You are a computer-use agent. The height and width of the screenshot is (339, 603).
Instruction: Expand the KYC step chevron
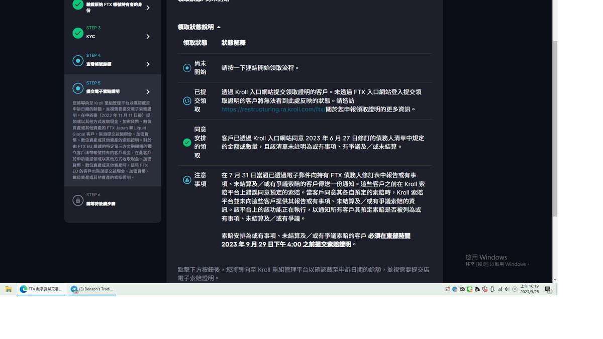[x=148, y=37]
